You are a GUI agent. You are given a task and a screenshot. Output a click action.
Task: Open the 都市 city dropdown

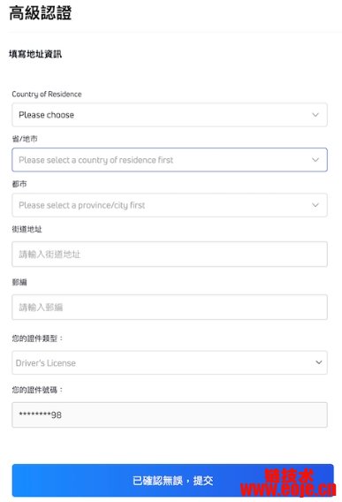[170, 205]
